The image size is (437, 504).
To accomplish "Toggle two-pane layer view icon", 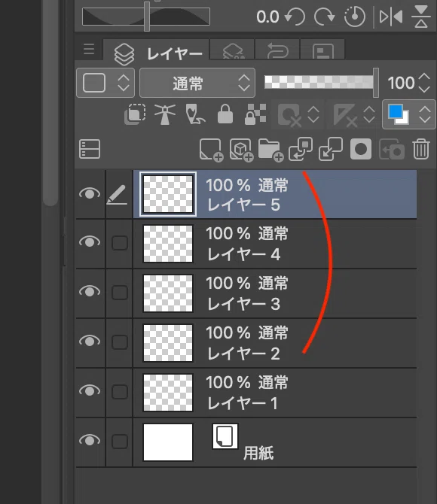I will pyautogui.click(x=90, y=149).
